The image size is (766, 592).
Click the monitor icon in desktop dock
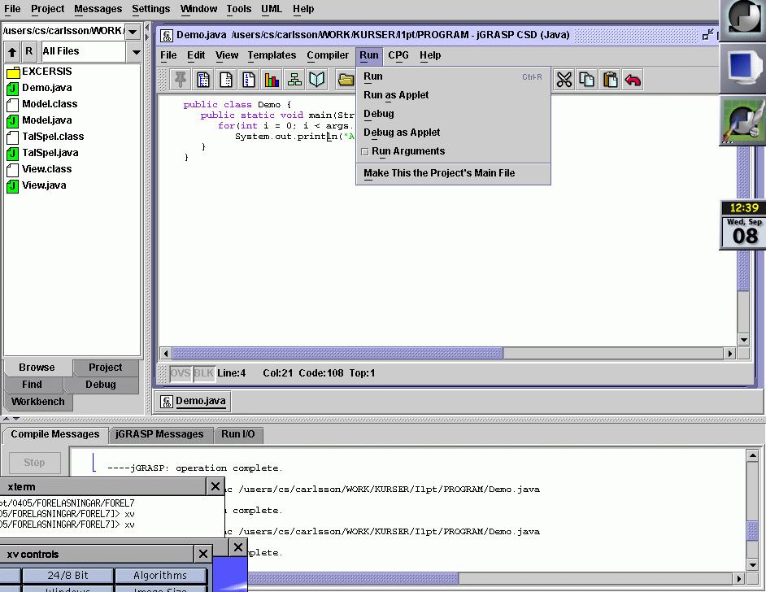pyautogui.click(x=743, y=68)
